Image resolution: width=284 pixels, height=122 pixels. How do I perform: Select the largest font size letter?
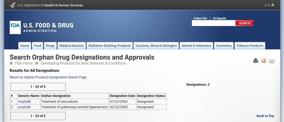(x=273, y=5)
